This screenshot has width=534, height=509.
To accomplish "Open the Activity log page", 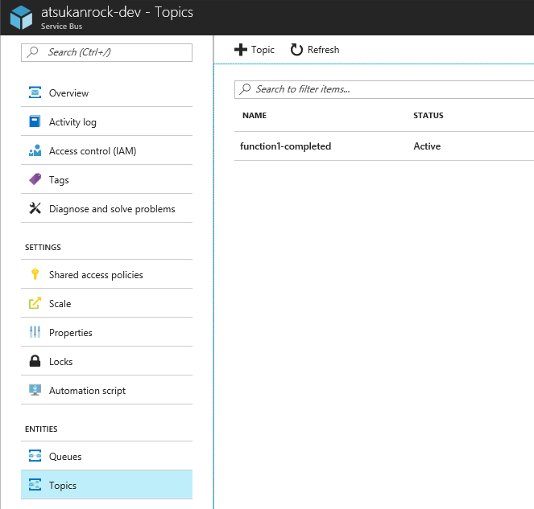I will point(106,121).
